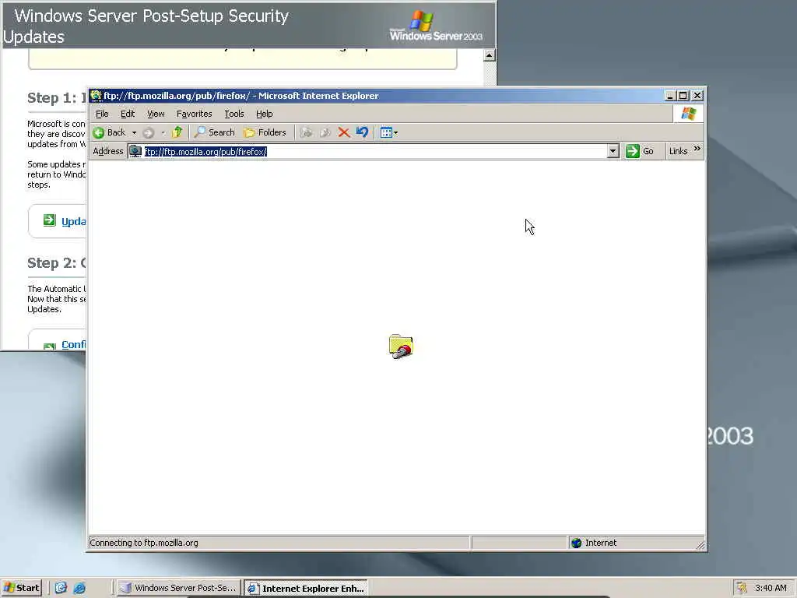Viewport: 797px width, 598px height.
Task: Click the green Go button
Action: point(640,151)
